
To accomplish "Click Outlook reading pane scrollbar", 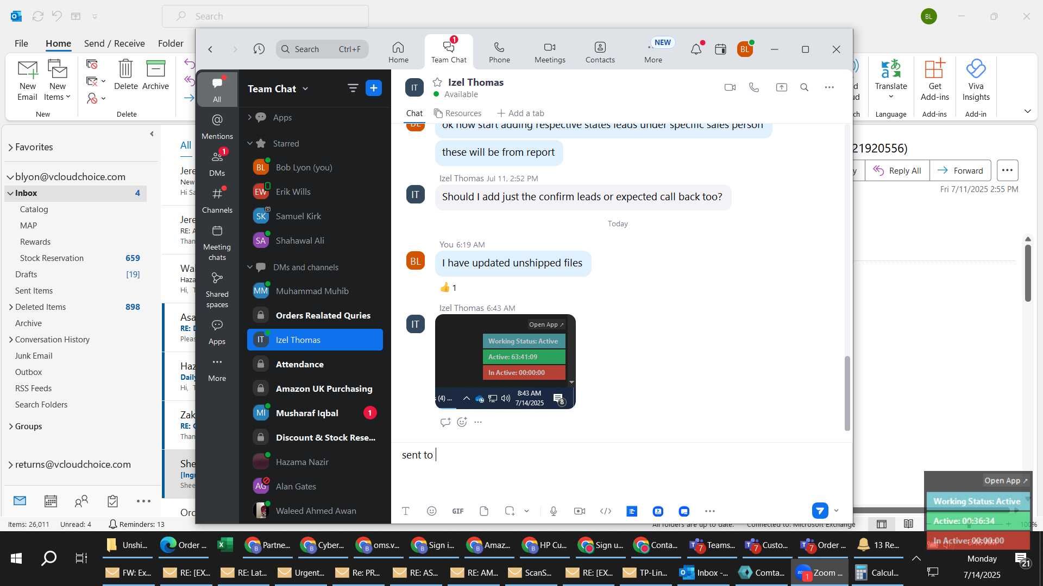I will point(1028,273).
